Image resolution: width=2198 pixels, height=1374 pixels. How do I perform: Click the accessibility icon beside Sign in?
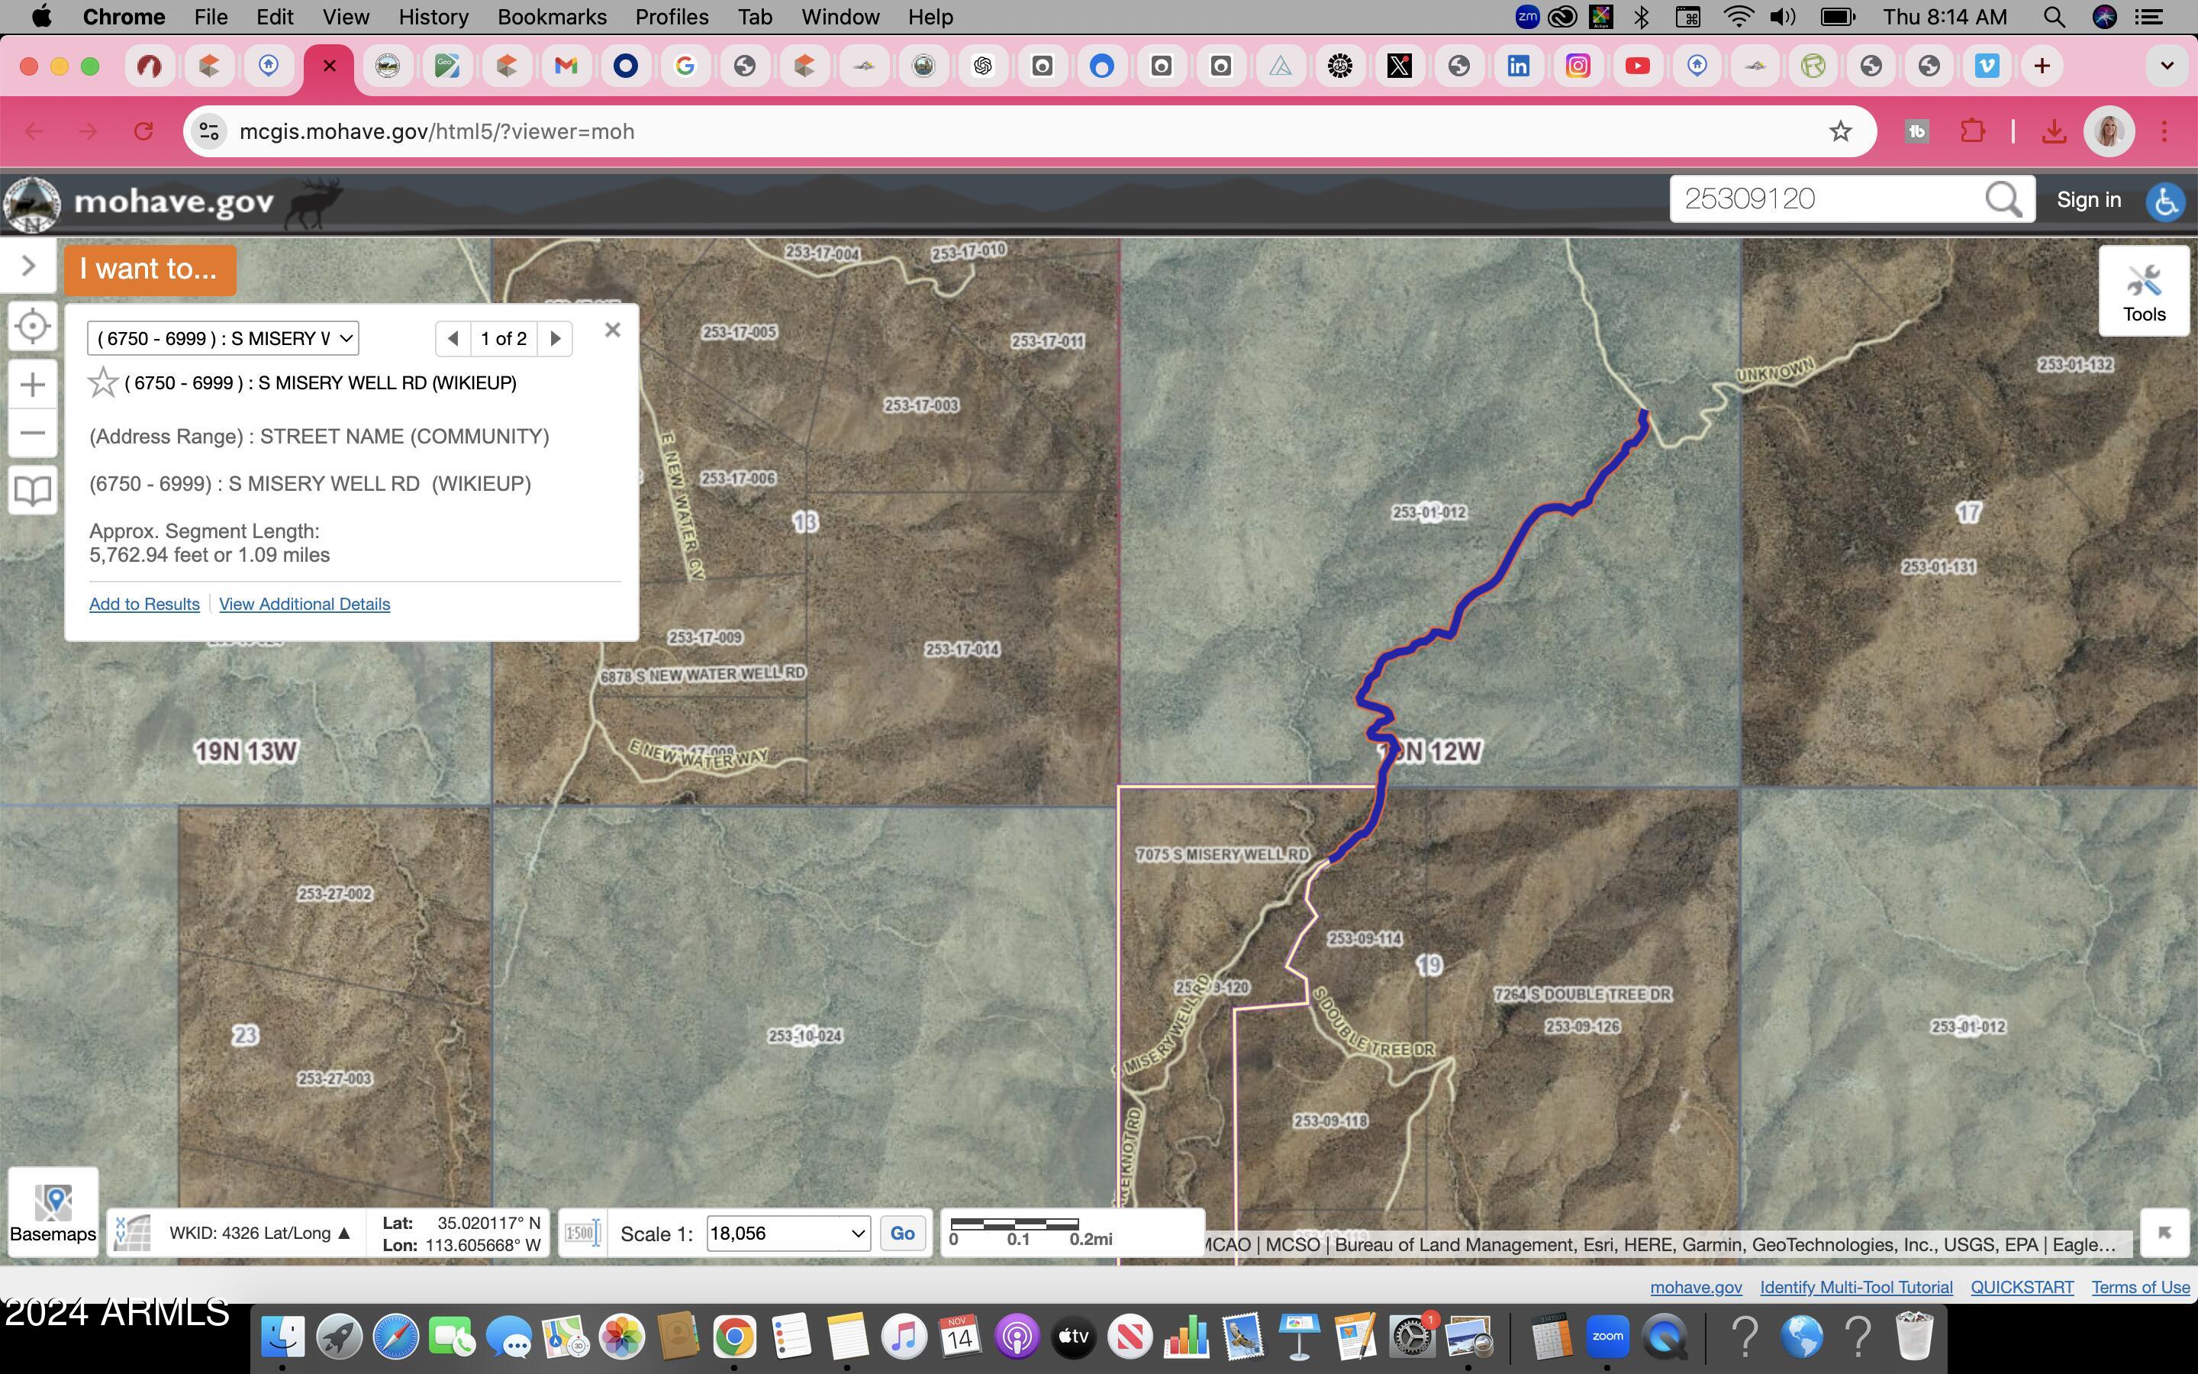[x=2165, y=202]
